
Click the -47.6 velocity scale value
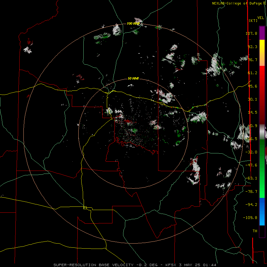[251, 165]
